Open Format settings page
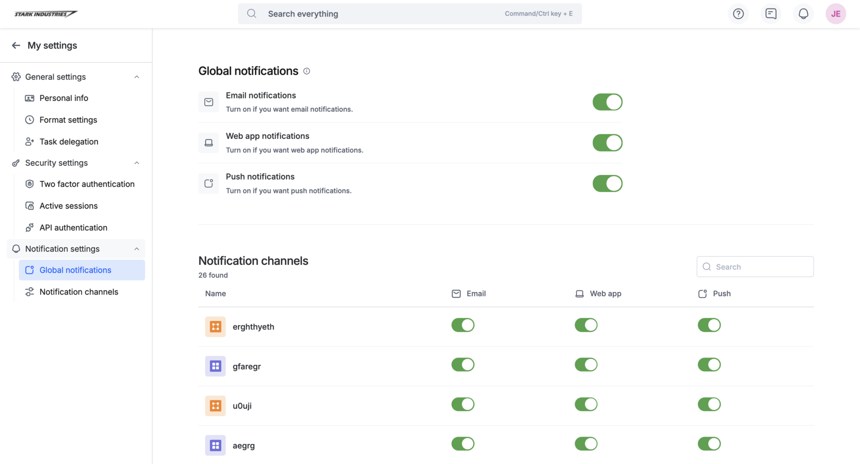This screenshot has width=860, height=464. [82, 120]
